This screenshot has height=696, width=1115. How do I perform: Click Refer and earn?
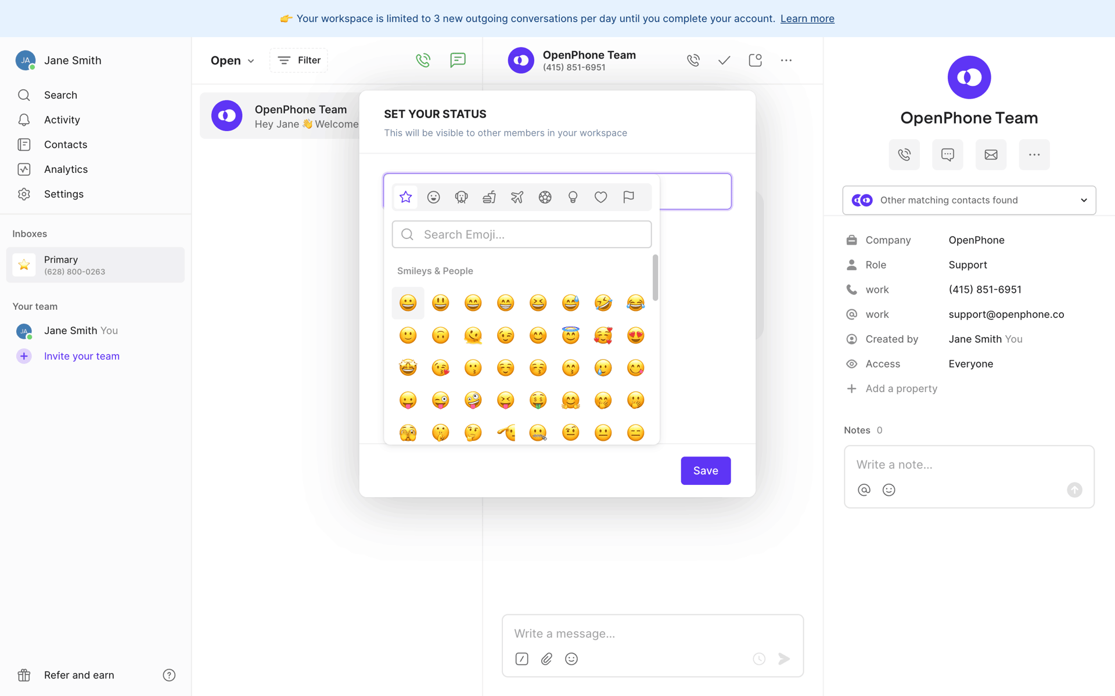tap(79, 675)
